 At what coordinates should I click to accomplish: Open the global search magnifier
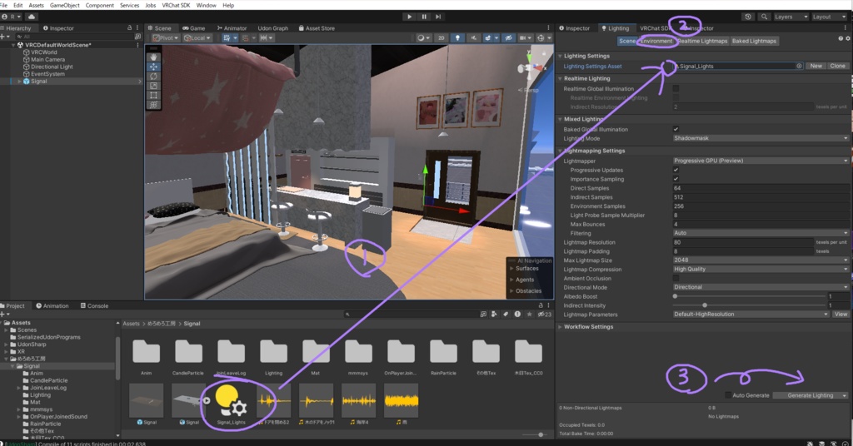coord(764,17)
